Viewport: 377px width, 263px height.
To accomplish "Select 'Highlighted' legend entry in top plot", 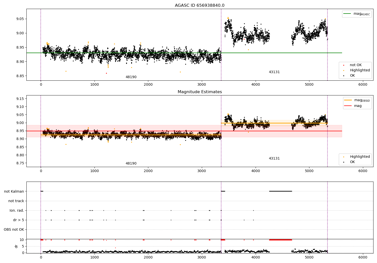I will point(360,70).
